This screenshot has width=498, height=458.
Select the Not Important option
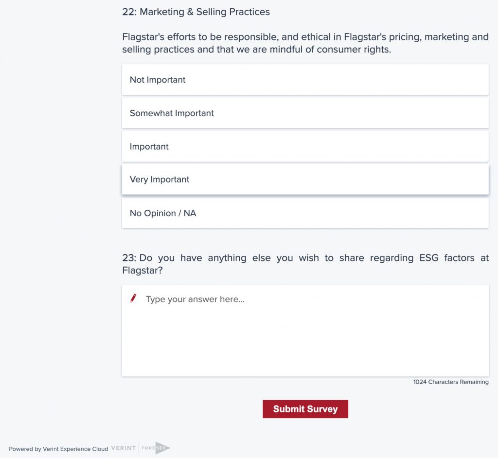[305, 80]
